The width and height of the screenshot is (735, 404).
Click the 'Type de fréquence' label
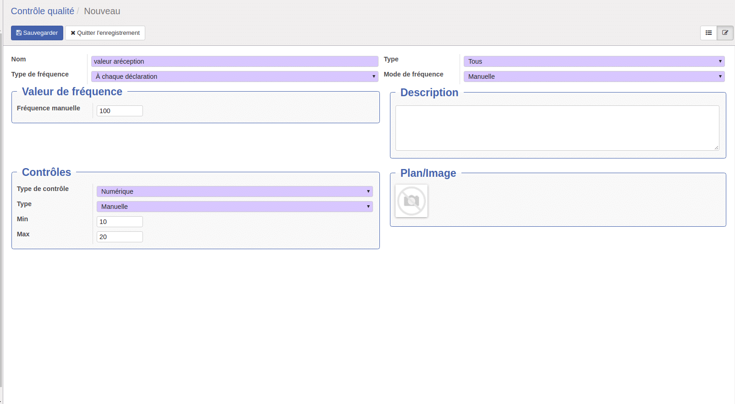[x=40, y=74]
